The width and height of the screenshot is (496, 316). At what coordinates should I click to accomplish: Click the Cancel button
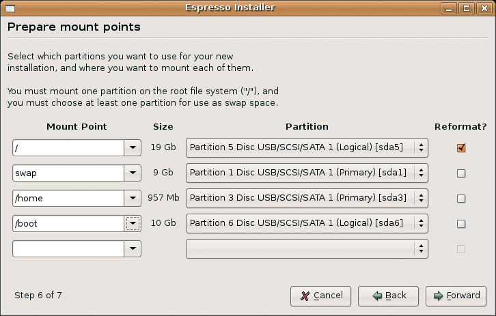(x=320, y=296)
